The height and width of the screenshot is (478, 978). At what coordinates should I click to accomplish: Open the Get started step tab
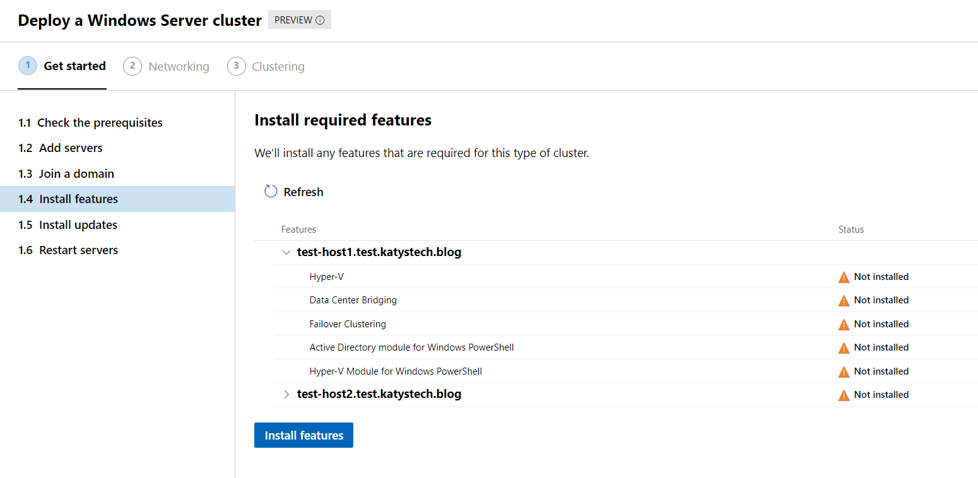click(62, 66)
